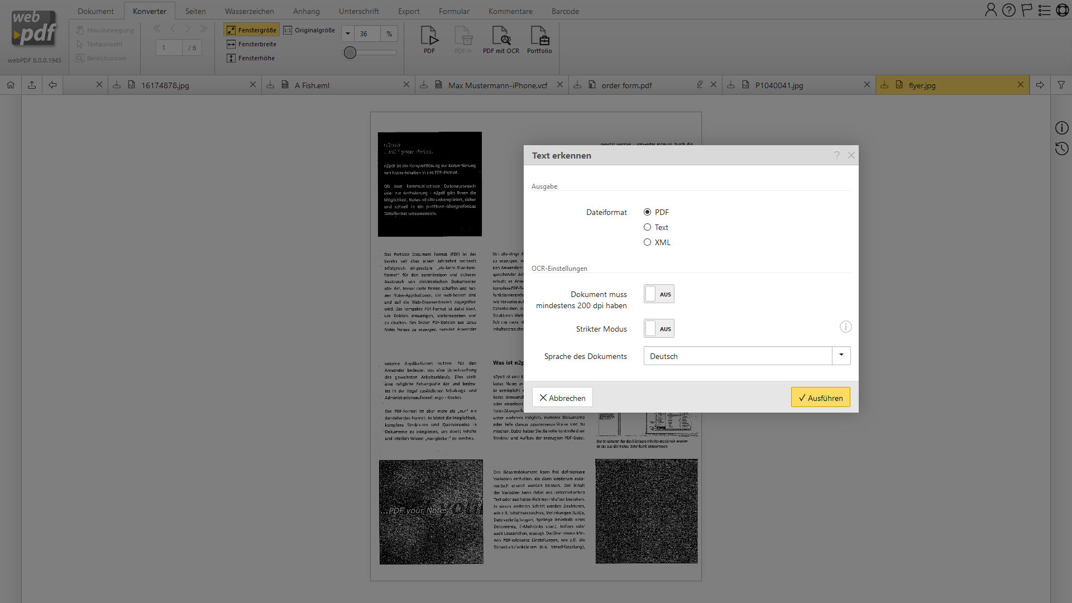Open the user account icon at top right
1072x603 pixels.
990,10
